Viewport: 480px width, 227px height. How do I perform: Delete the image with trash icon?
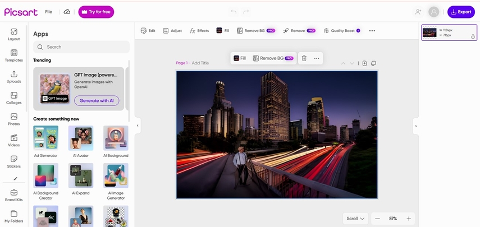(x=304, y=58)
